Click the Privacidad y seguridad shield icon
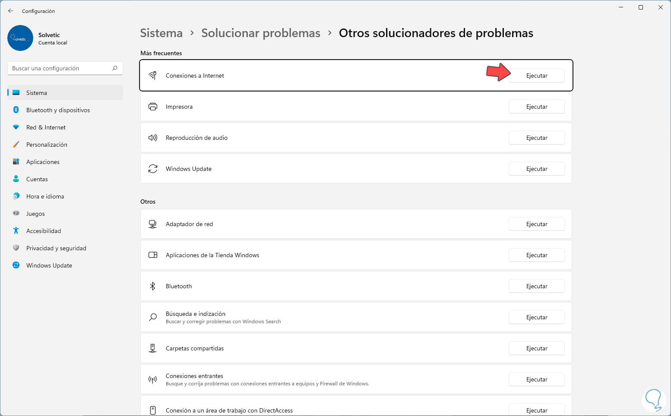 click(16, 248)
